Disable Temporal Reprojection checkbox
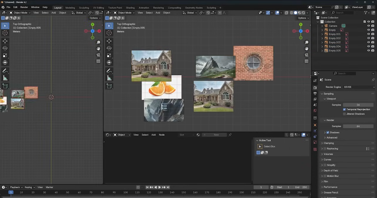Viewport: 377px width, 198px height. pos(344,109)
